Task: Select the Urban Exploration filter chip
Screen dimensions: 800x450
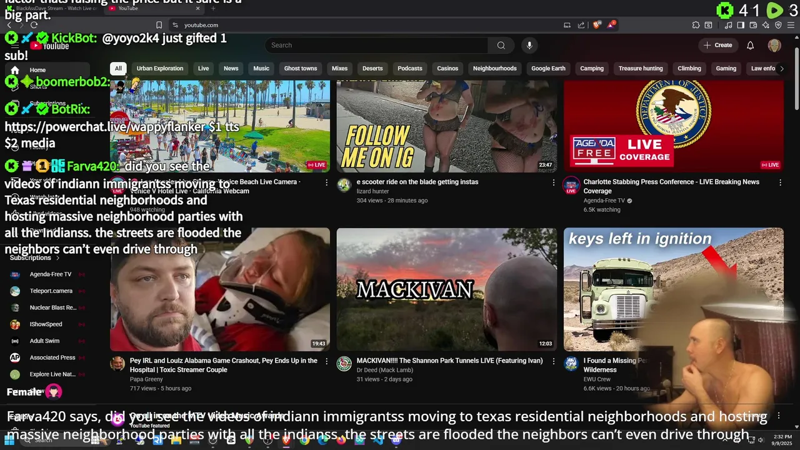Action: (x=160, y=68)
